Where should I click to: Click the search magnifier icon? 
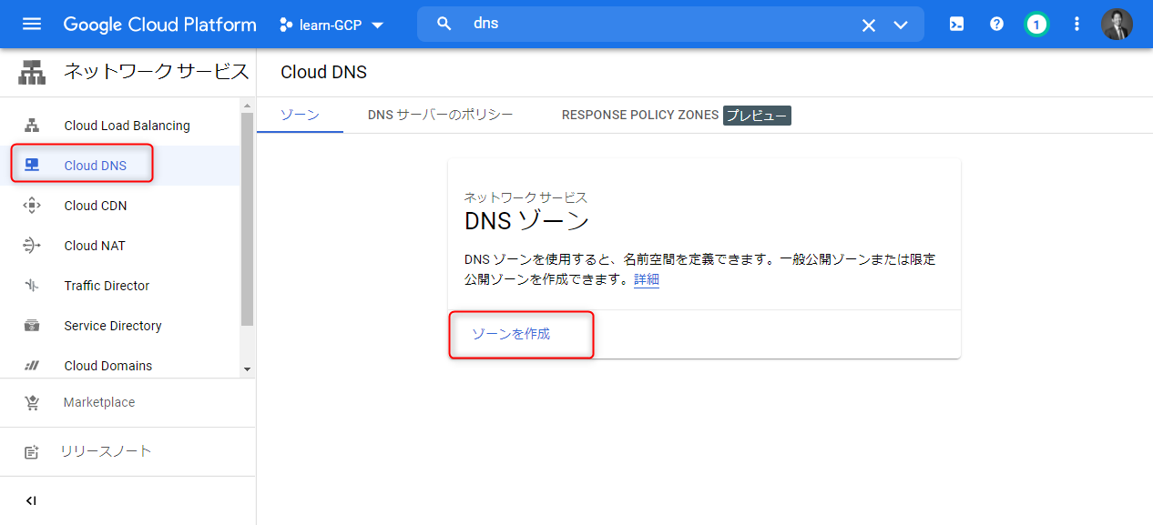444,24
